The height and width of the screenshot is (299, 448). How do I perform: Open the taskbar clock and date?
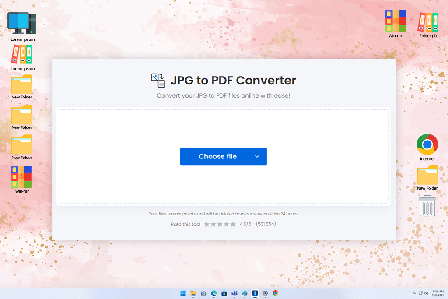(437, 293)
